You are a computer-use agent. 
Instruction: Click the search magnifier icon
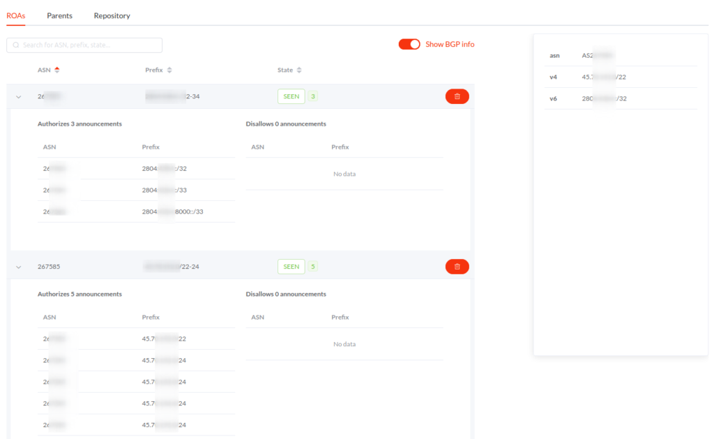[15, 45]
